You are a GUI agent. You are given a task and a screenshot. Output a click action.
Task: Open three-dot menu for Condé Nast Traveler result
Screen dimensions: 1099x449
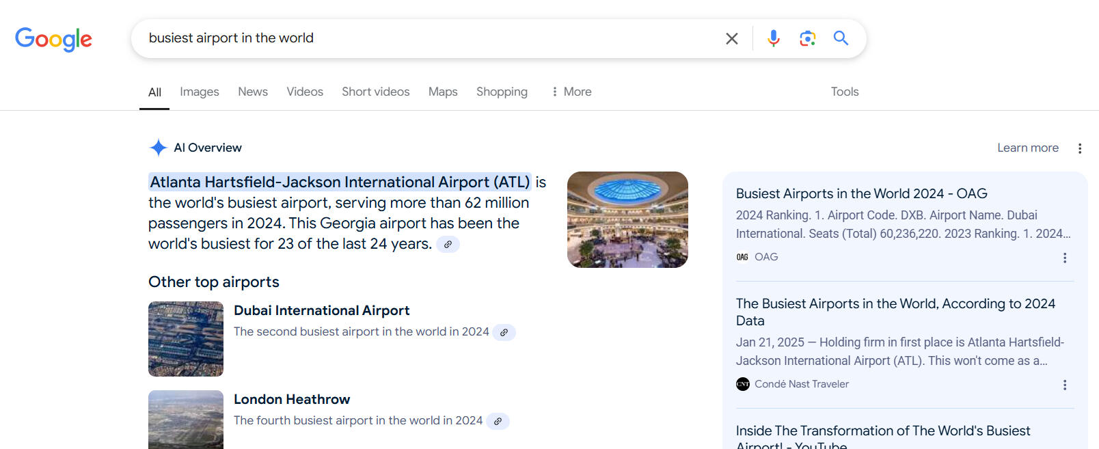(1065, 385)
